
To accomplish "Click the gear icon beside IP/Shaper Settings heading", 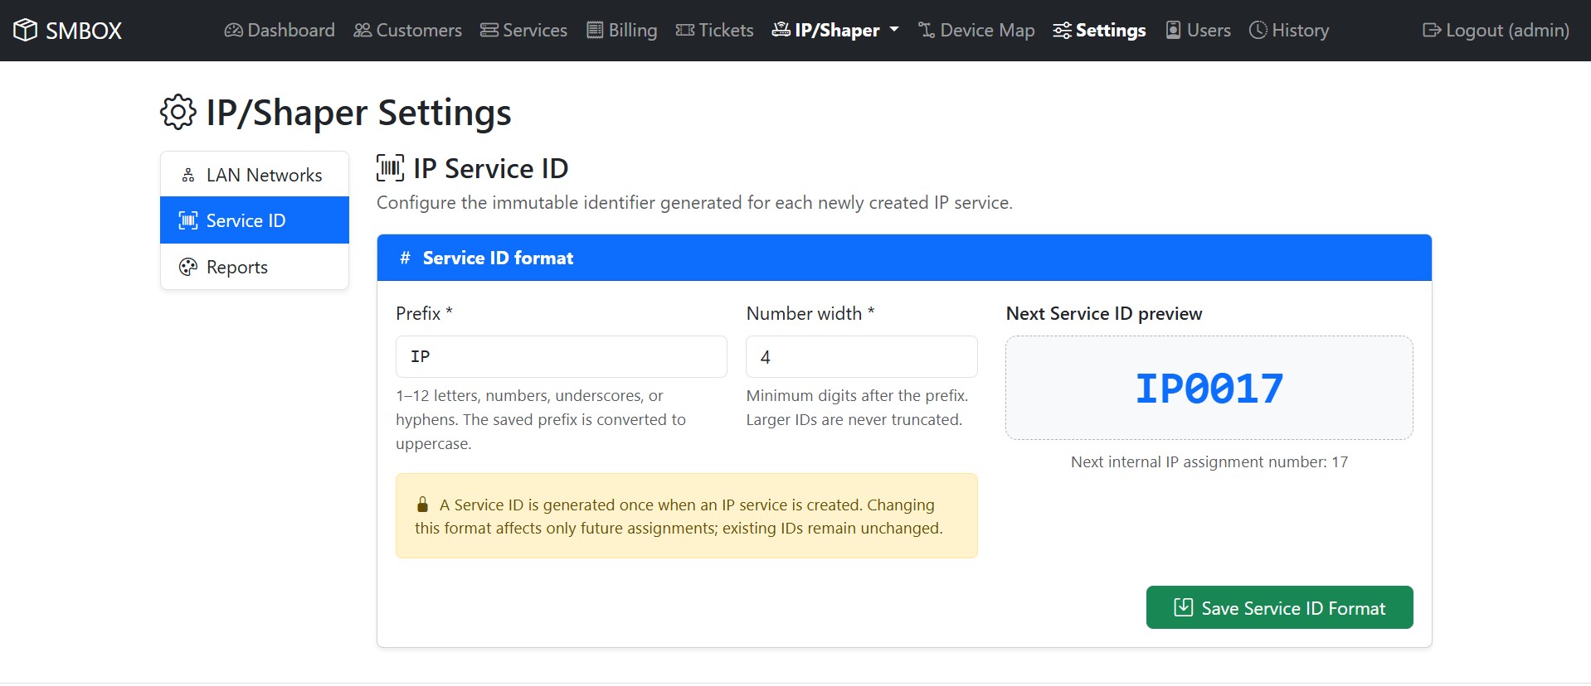I will [x=178, y=112].
